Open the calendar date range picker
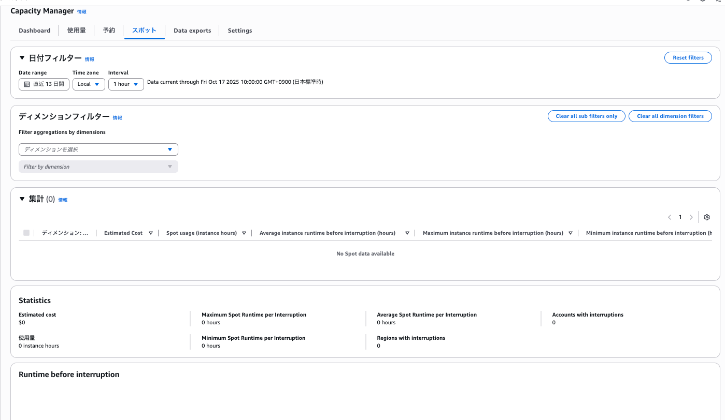The height and width of the screenshot is (420, 725). click(44, 84)
